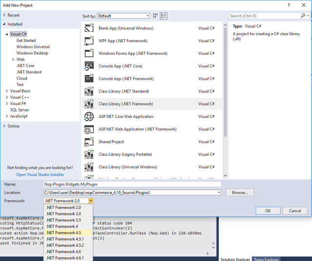Select SQL Server category
Screen dimensions: 312x261
click(19, 110)
